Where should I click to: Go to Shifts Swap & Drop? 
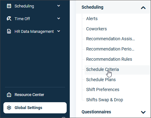[x=104, y=100]
